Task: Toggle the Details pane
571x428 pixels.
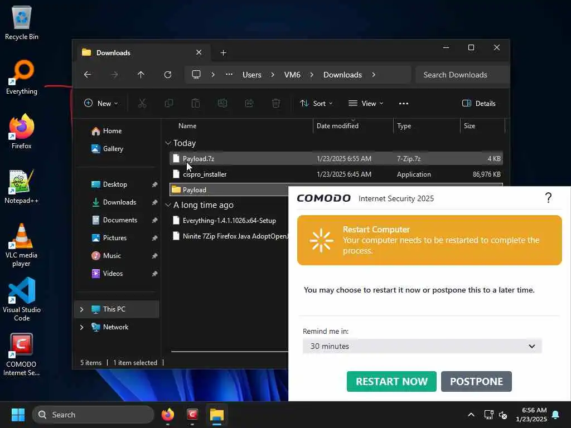Action: tap(478, 103)
